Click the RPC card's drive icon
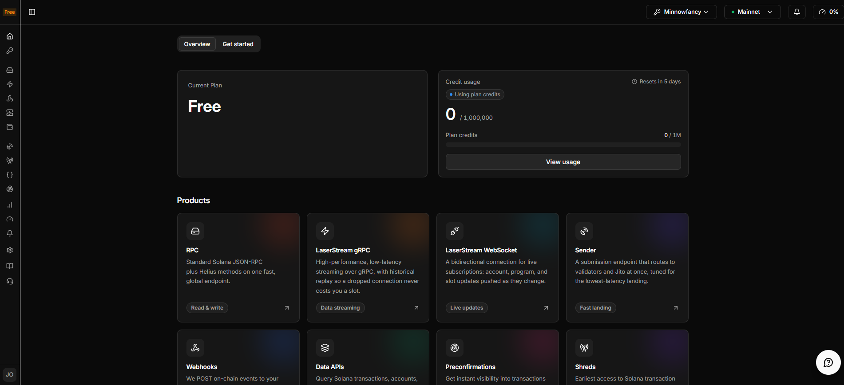 pos(195,231)
